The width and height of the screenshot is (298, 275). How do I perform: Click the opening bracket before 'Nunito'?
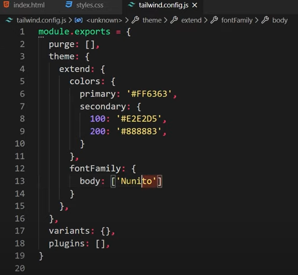pos(113,181)
